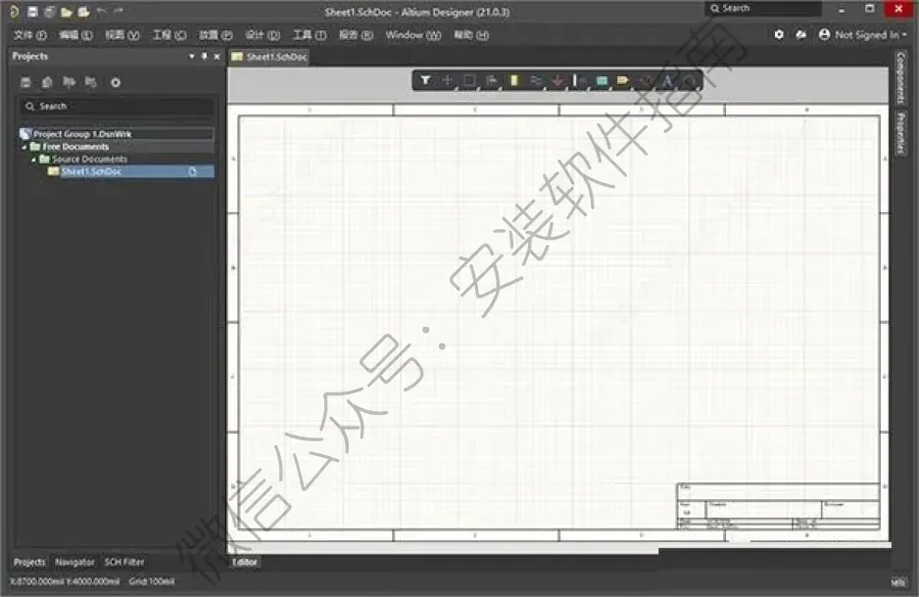Click the first save icon in Projects panel toolbar

[x=25, y=82]
